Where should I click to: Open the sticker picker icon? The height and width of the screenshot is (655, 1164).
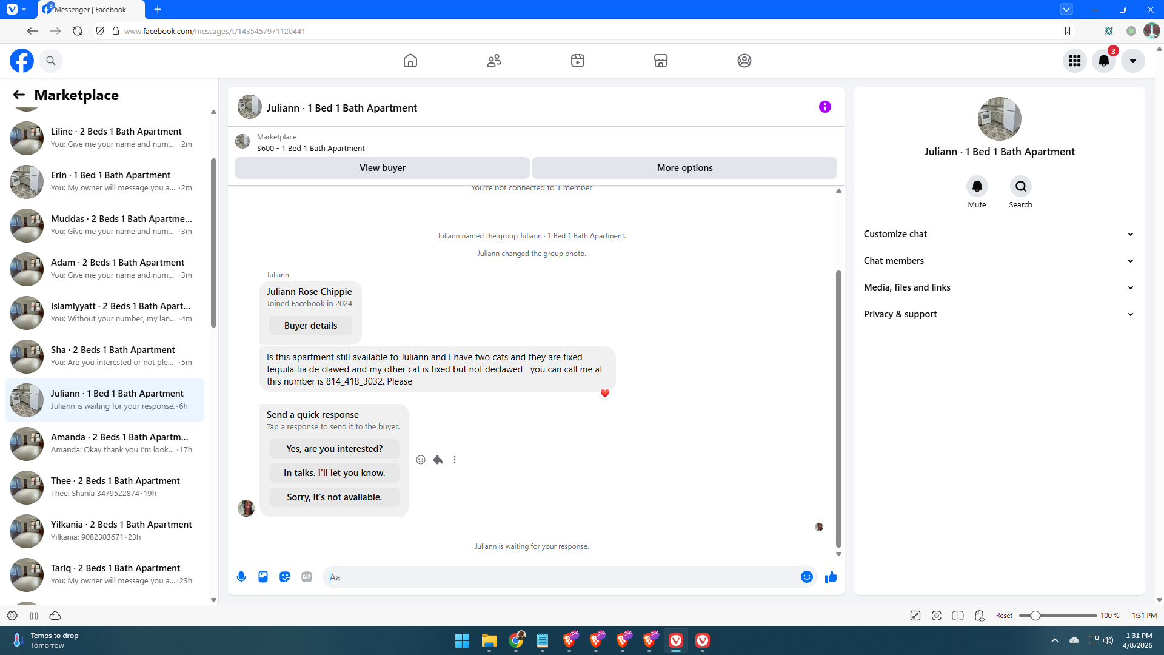point(285,577)
